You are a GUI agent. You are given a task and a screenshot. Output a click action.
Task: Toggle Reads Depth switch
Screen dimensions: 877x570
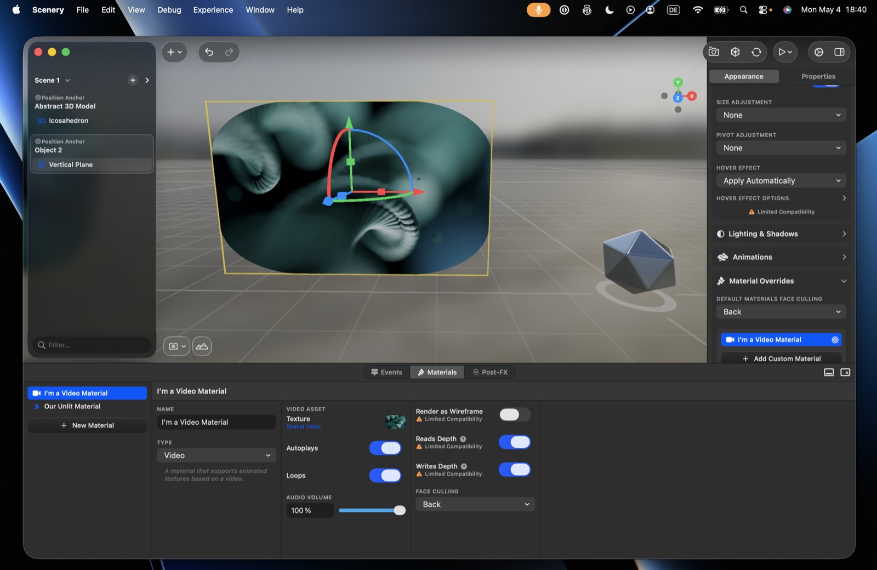click(x=514, y=442)
